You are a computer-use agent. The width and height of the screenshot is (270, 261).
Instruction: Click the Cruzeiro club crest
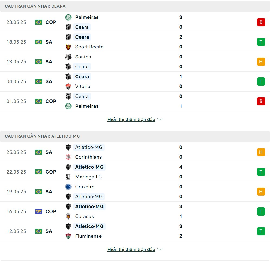point(68,187)
